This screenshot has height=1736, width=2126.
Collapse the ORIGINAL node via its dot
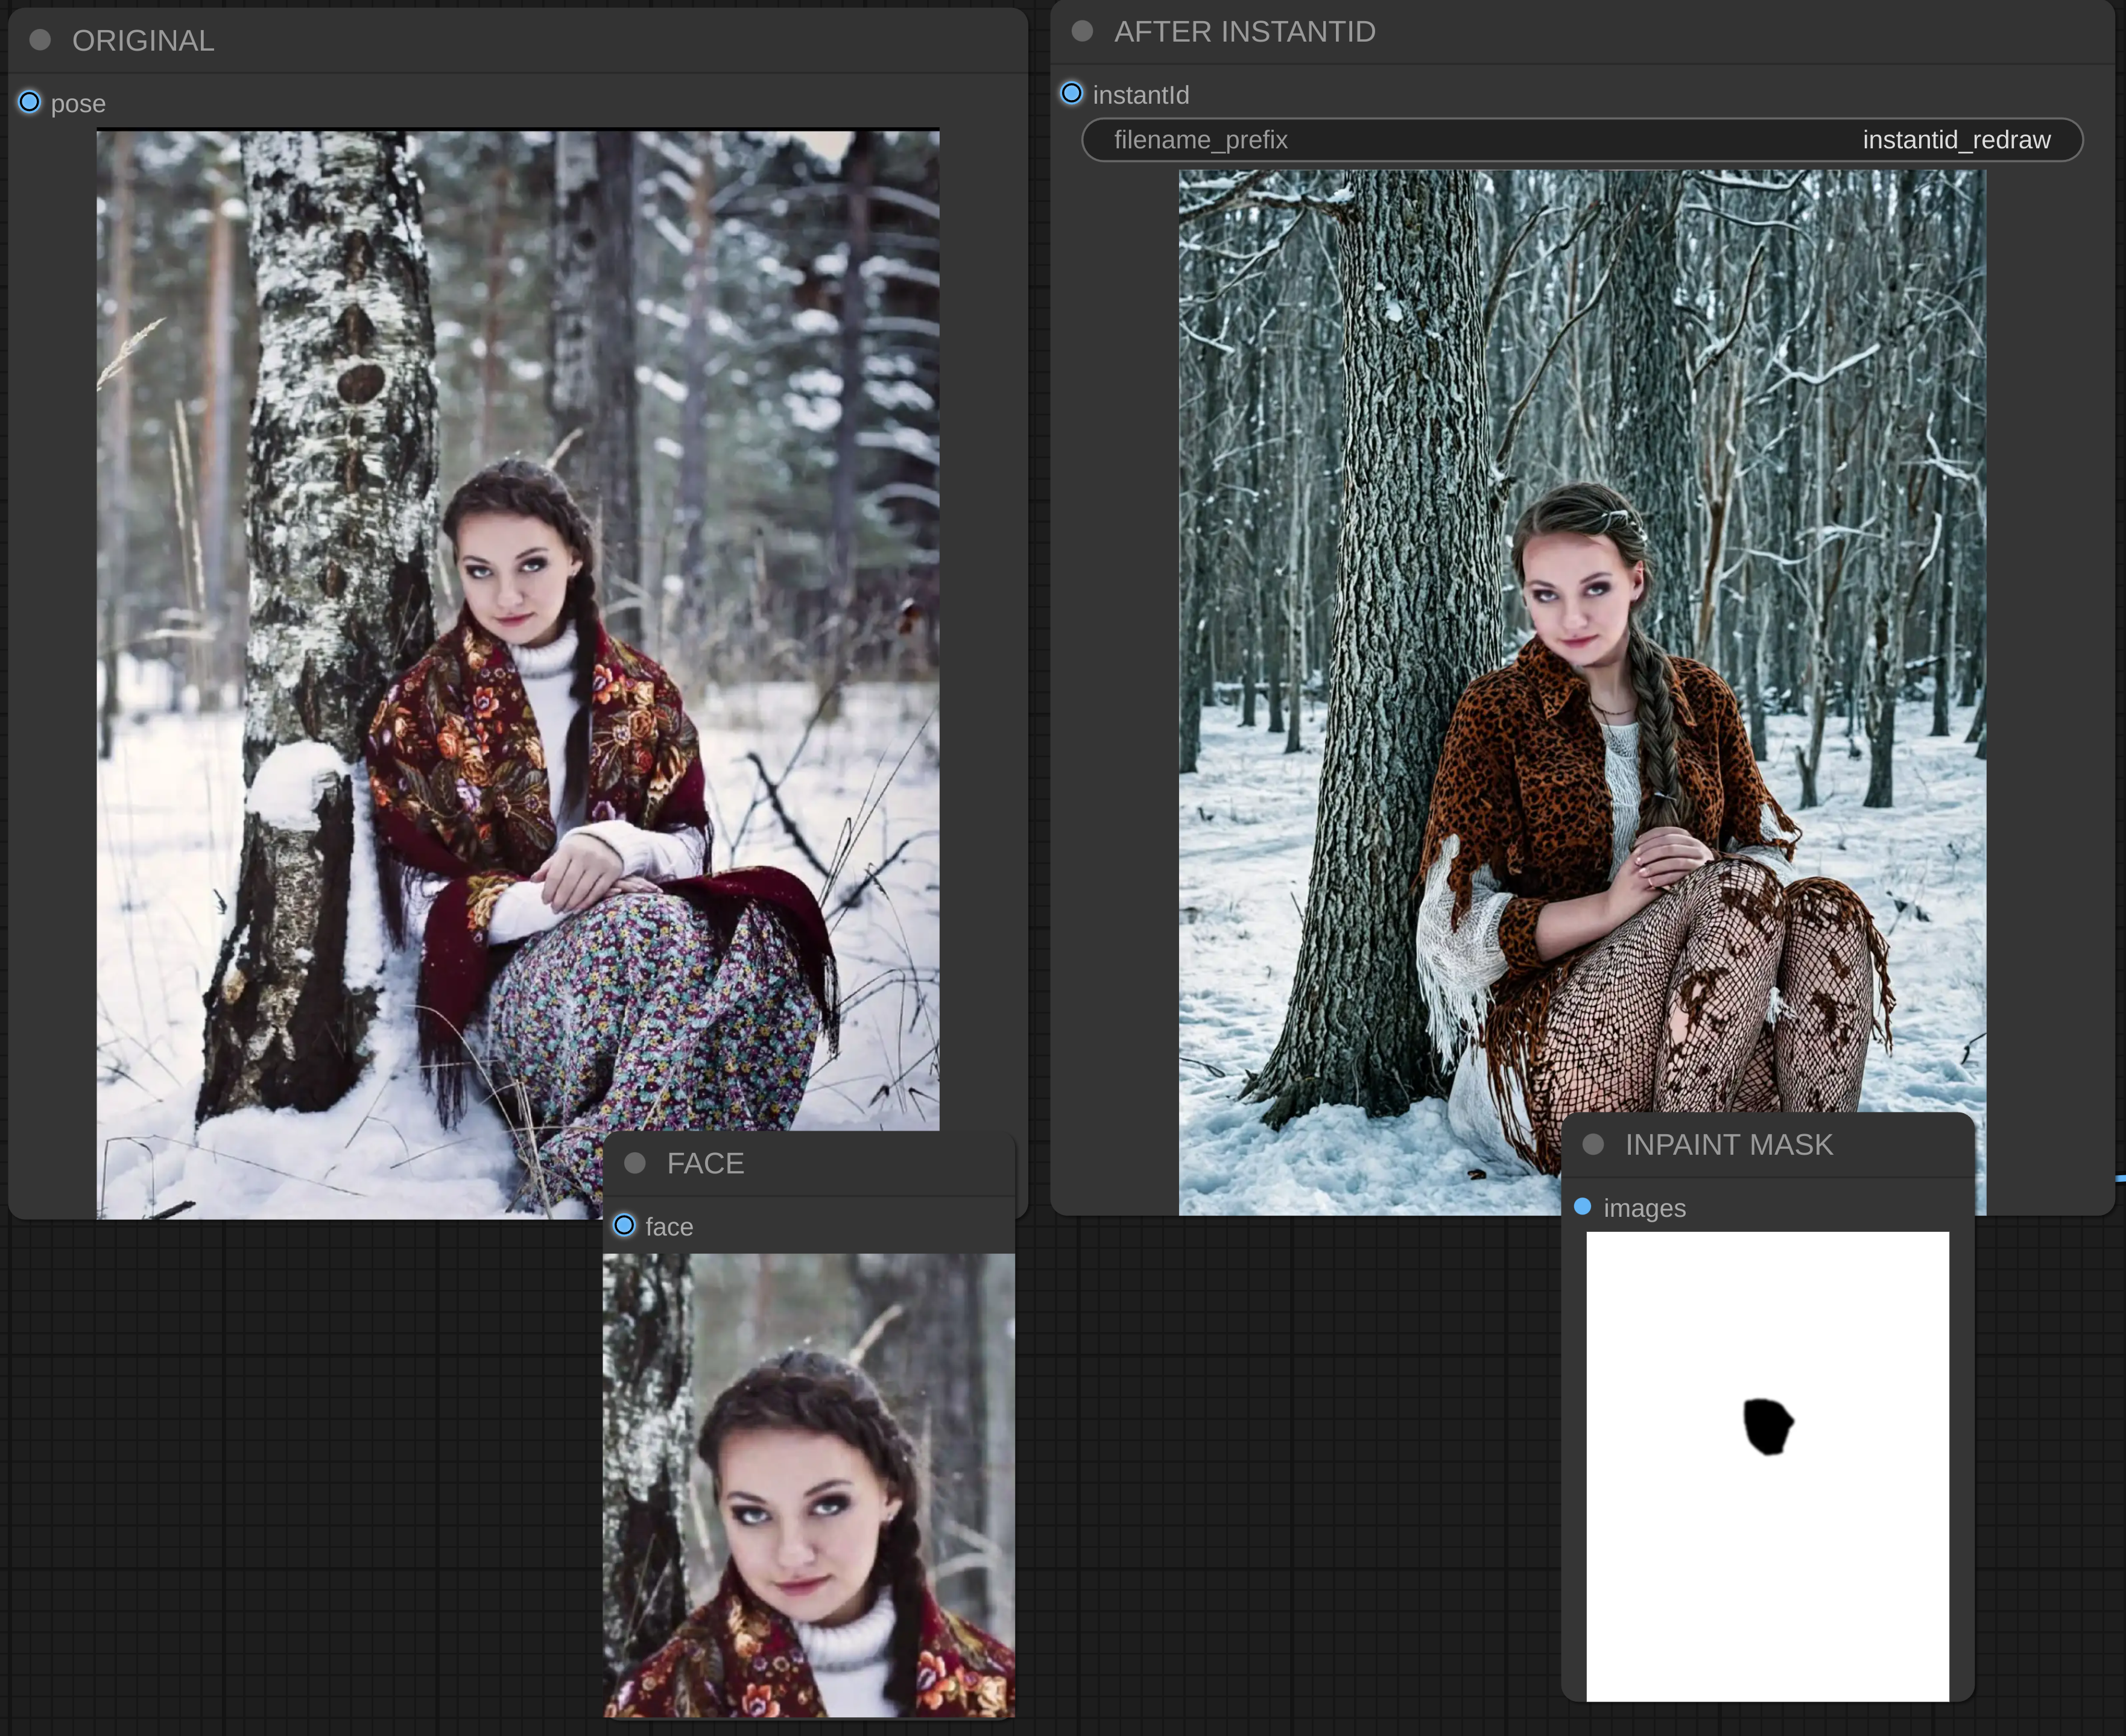pyautogui.click(x=40, y=40)
